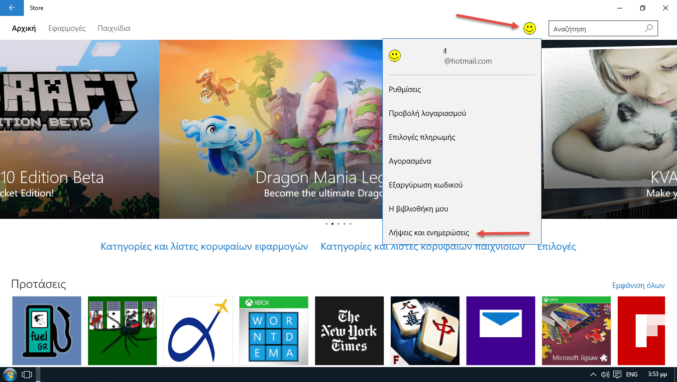Show hidden system tray icons
This screenshot has height=382, width=677.
(x=593, y=375)
